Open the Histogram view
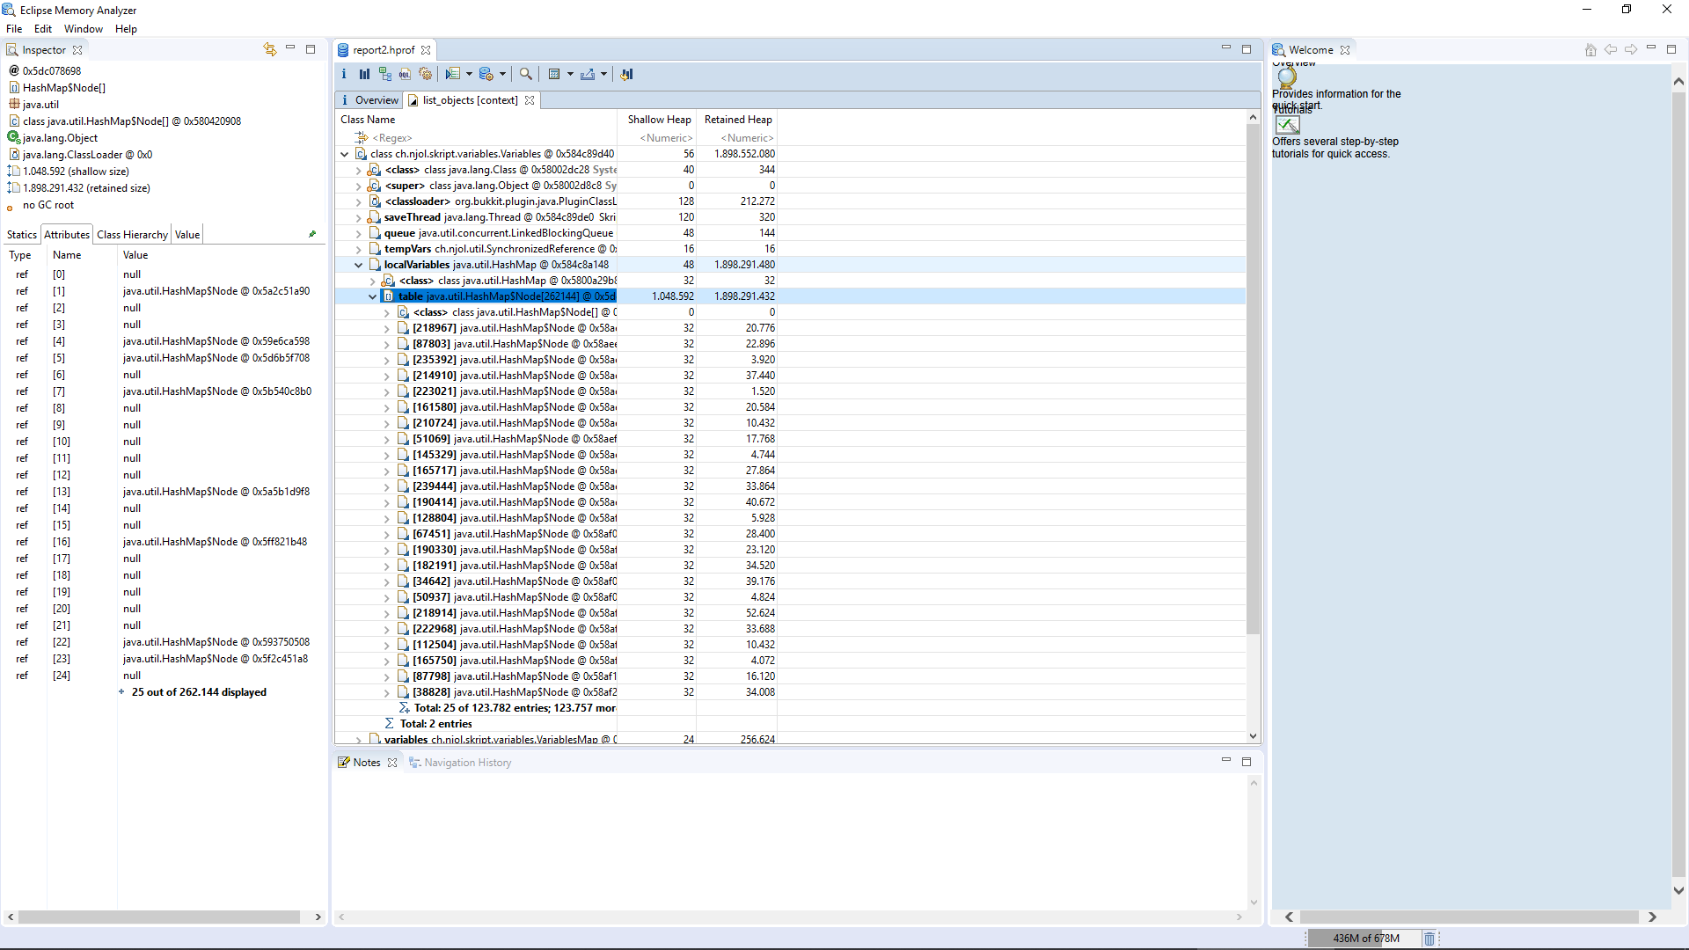1689x950 pixels. 364,74
